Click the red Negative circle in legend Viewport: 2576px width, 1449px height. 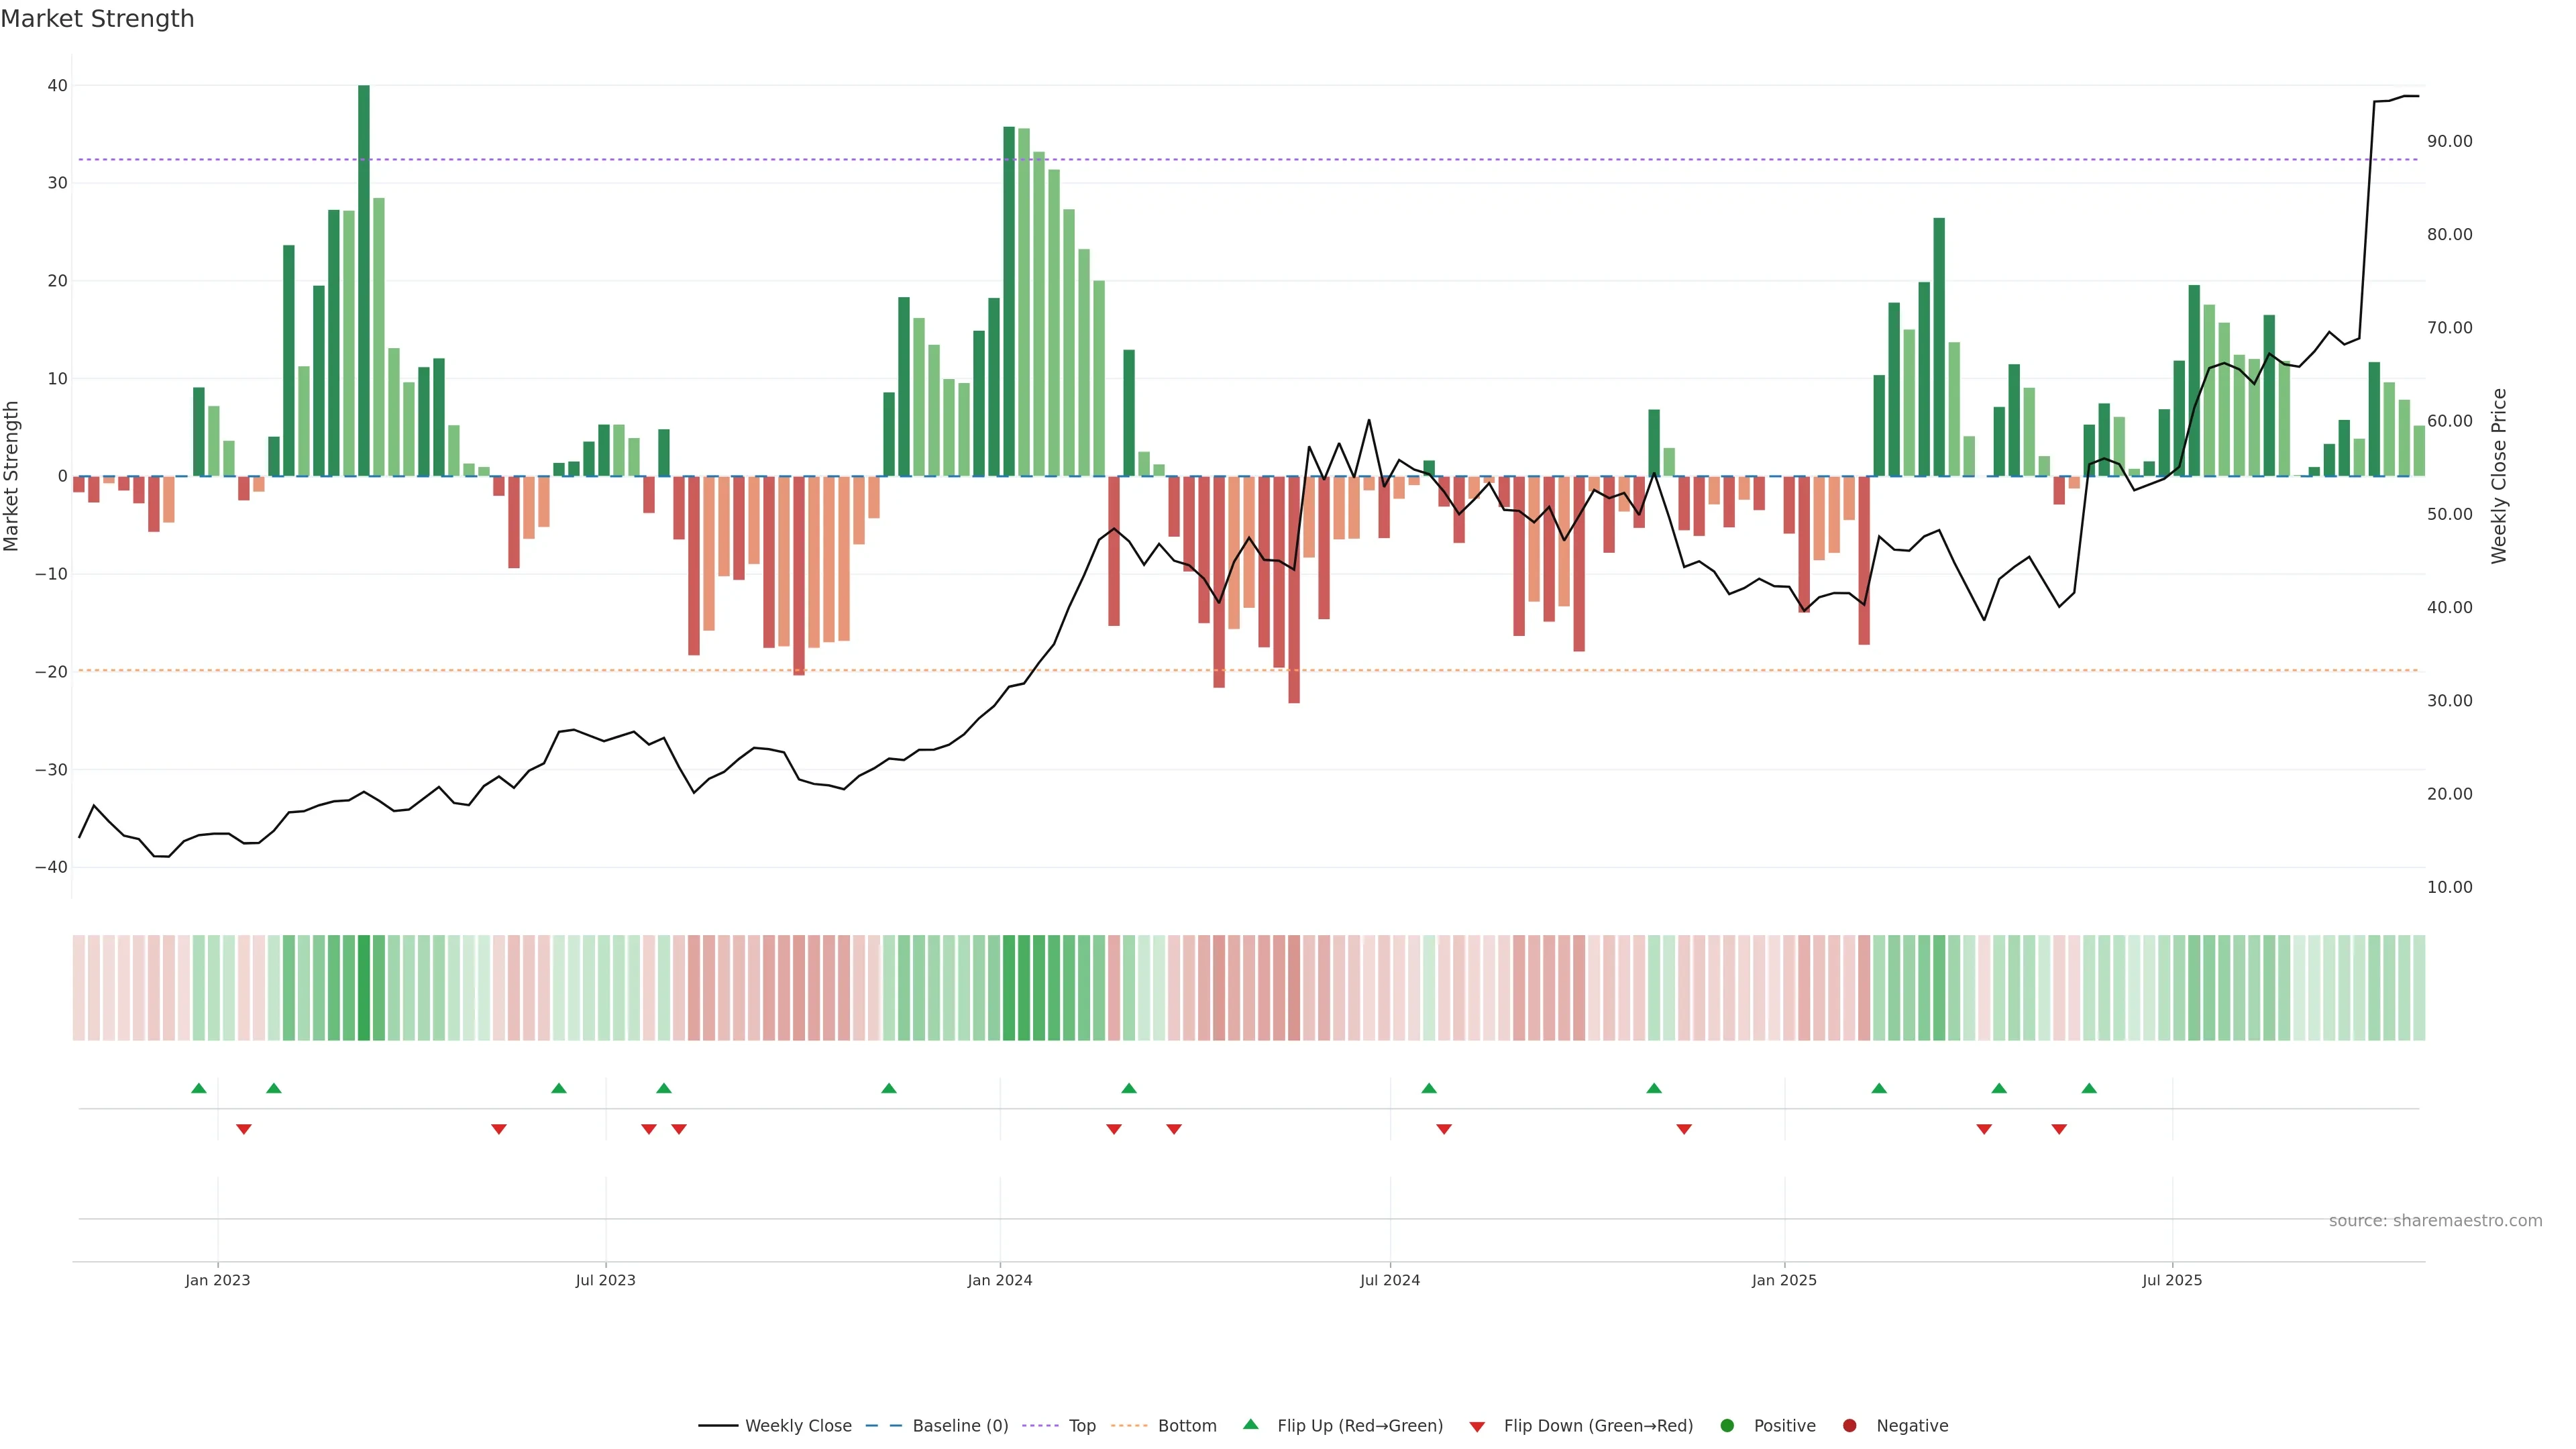click(x=1849, y=1426)
